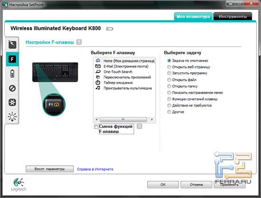261x198 pixels.
Task: Select Открыть веб-страницу radio option
Action: 169,67
